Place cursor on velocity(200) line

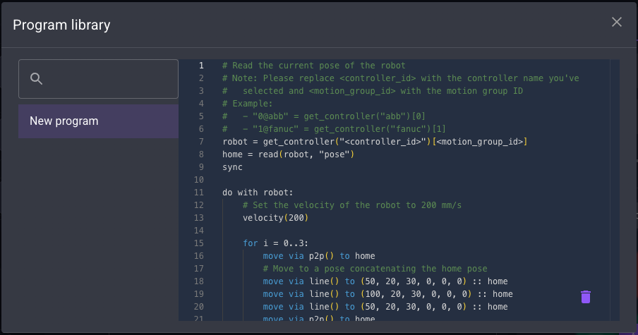click(x=275, y=218)
